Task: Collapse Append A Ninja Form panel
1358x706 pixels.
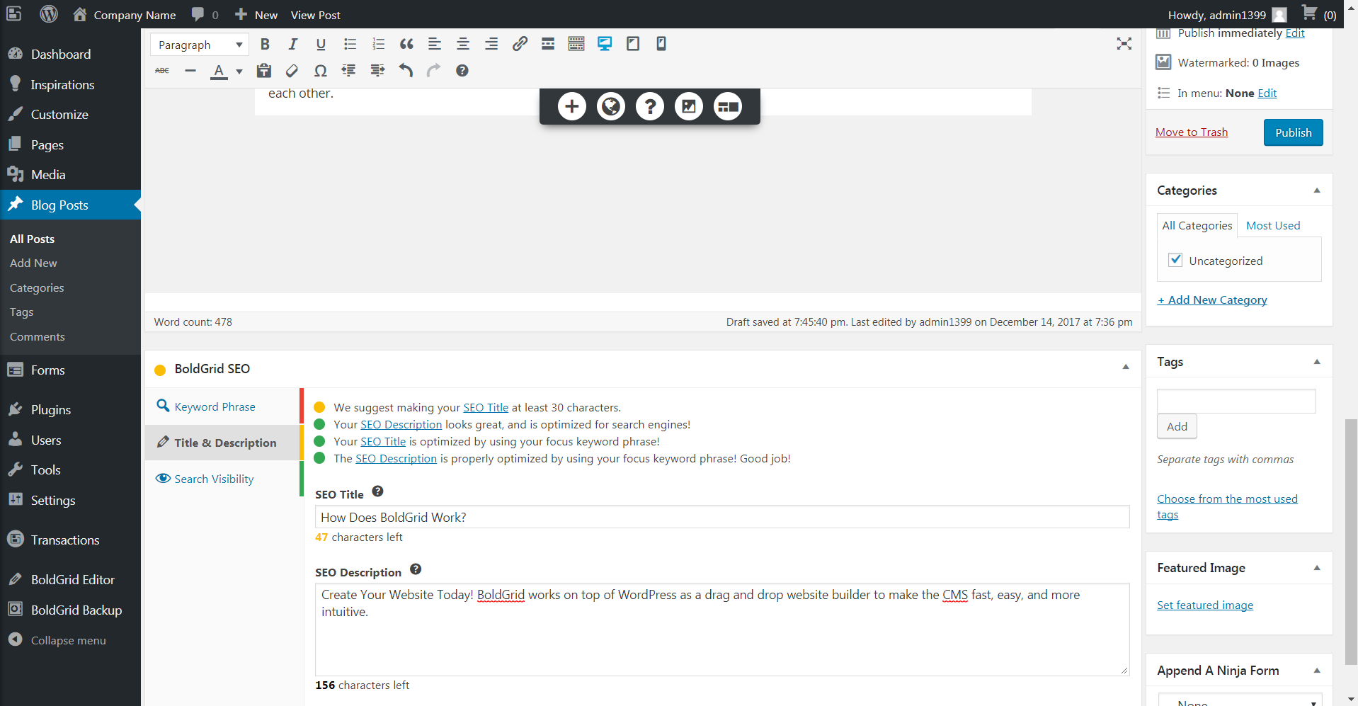Action: (1317, 671)
